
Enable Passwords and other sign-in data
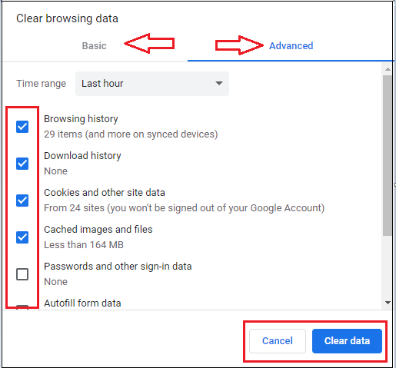coord(22,274)
